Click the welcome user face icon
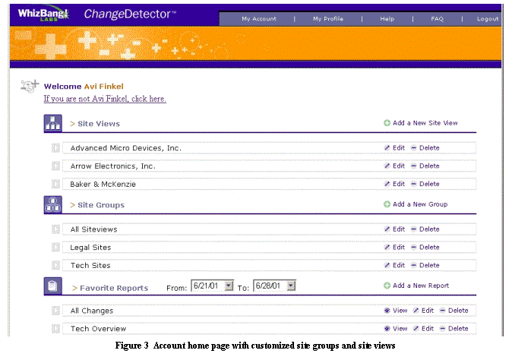 coord(30,86)
